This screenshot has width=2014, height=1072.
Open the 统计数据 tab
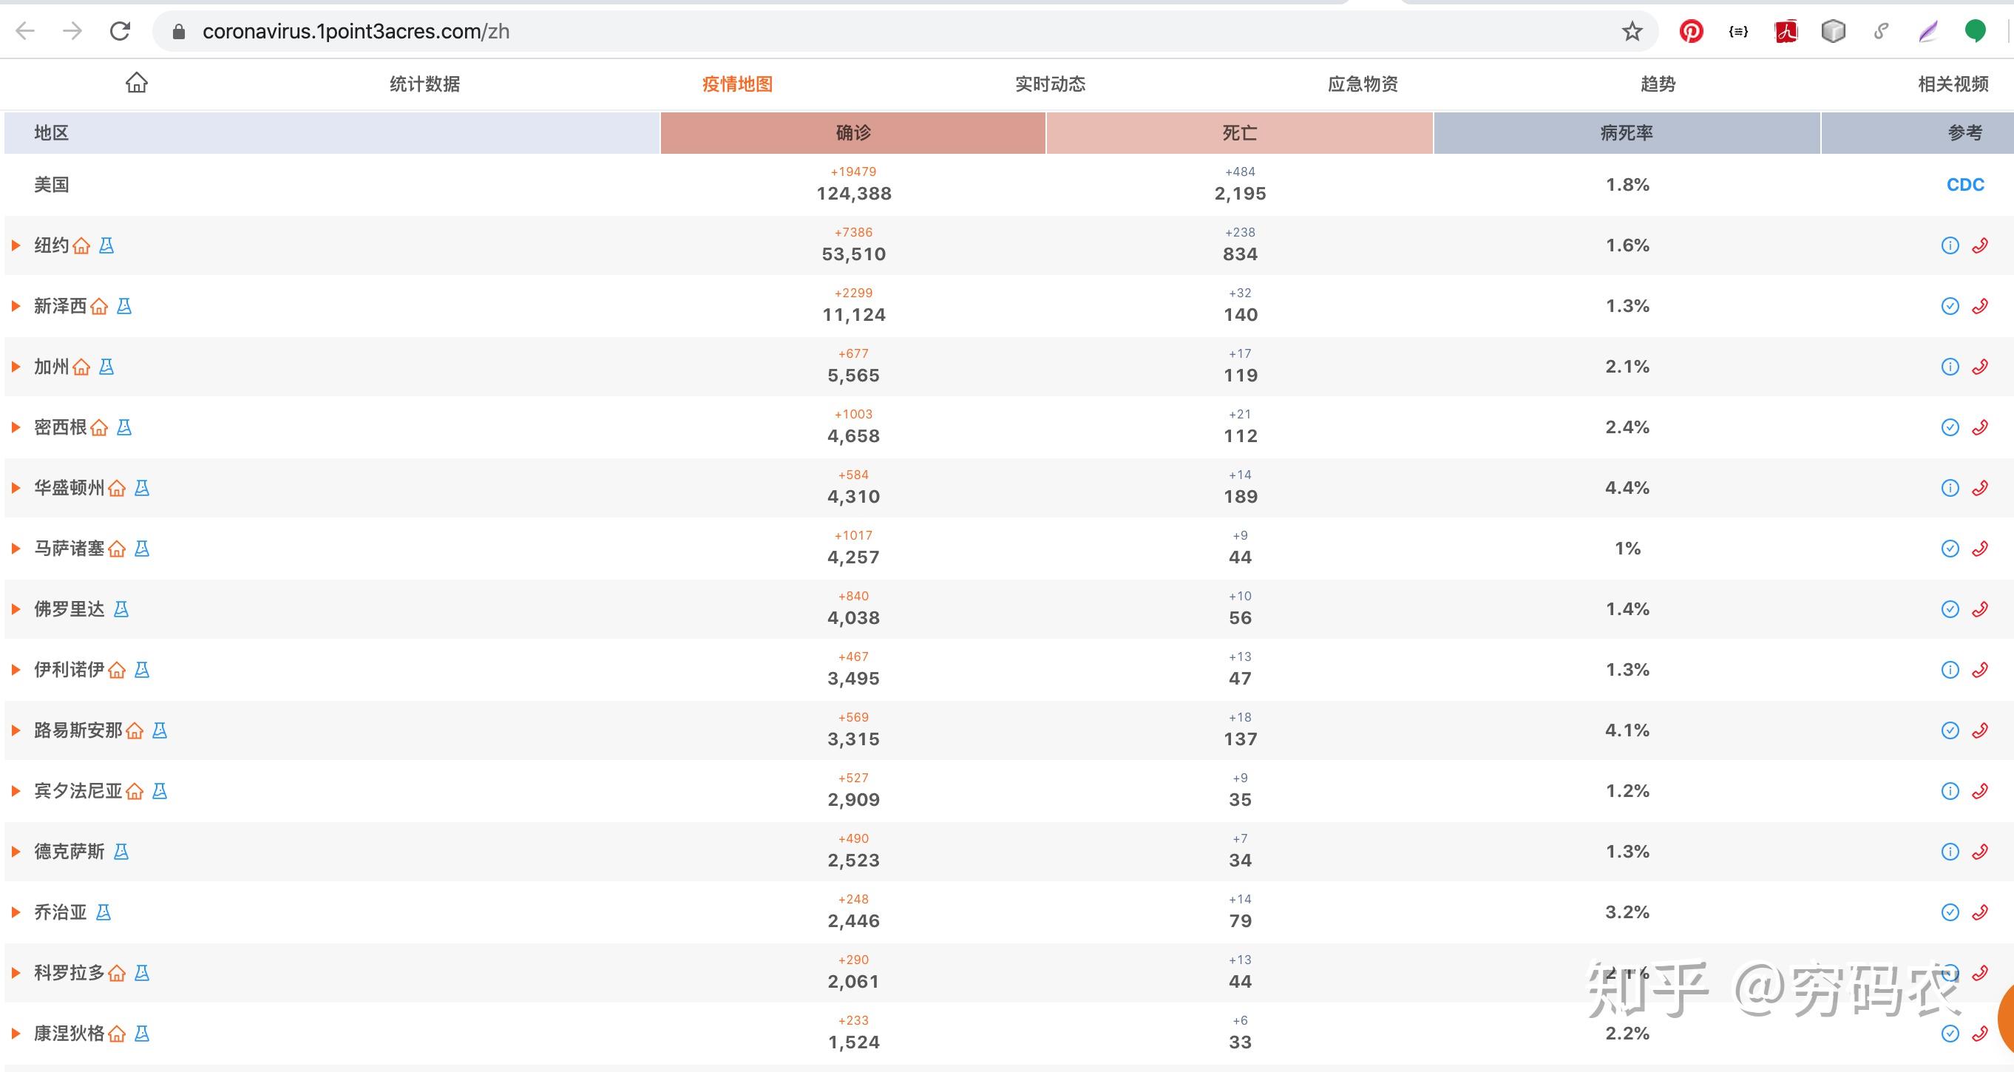tap(424, 84)
